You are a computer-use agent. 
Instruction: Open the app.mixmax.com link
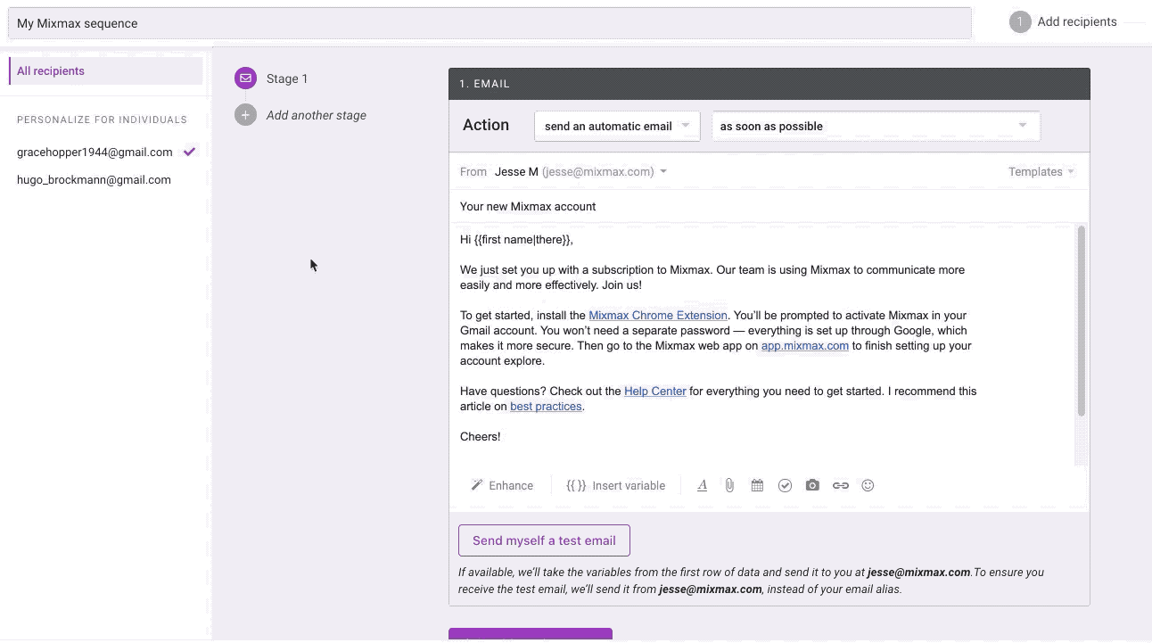pyautogui.click(x=805, y=345)
